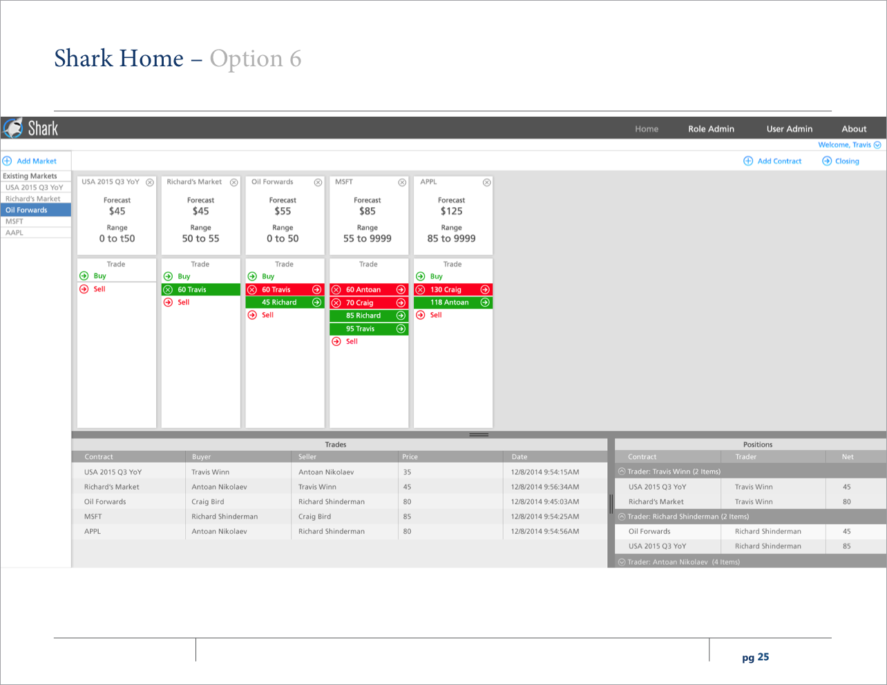Go to the User Admin page
Screen dimensions: 887x685
[x=789, y=129]
